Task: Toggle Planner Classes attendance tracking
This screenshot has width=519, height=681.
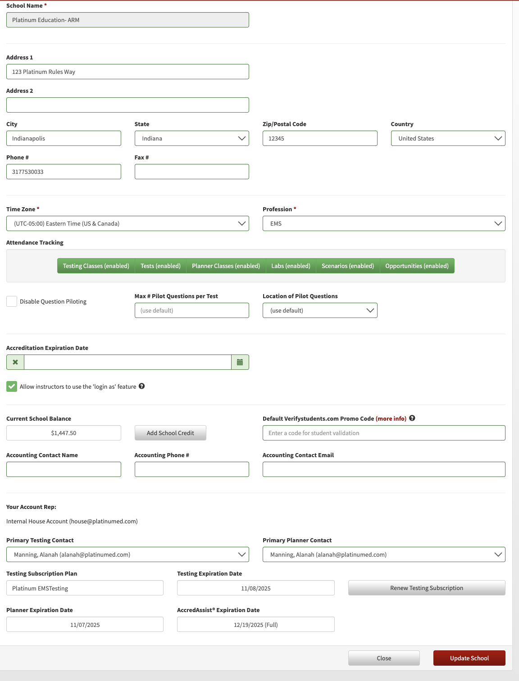Action: pyautogui.click(x=226, y=266)
